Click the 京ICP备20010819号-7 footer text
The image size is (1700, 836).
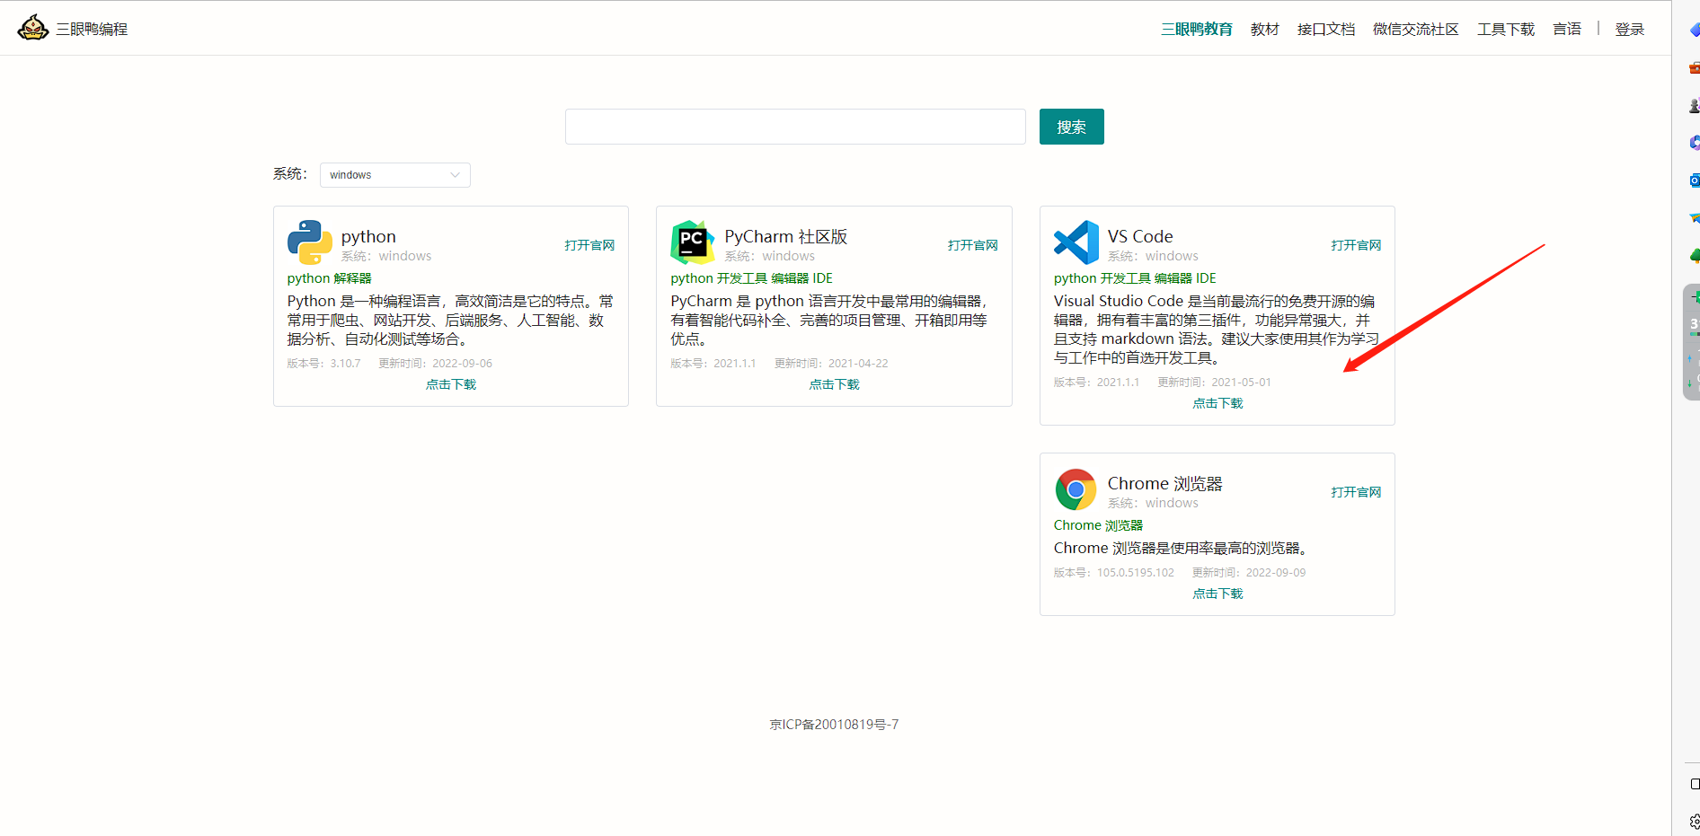[834, 725]
